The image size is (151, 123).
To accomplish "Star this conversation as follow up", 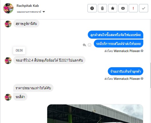I will point(113,8).
